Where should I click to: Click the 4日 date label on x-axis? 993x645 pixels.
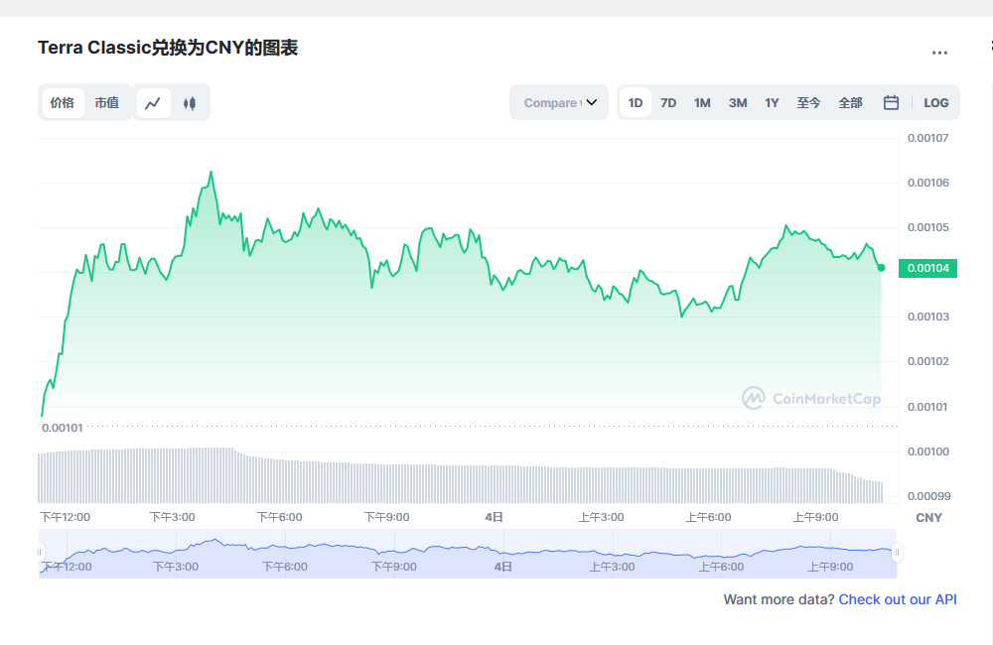[494, 517]
